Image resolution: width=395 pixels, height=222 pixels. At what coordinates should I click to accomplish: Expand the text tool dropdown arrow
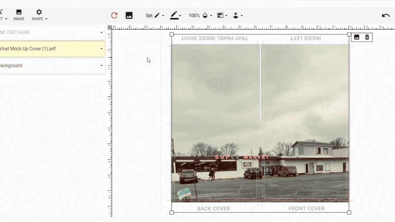click(x=6, y=19)
